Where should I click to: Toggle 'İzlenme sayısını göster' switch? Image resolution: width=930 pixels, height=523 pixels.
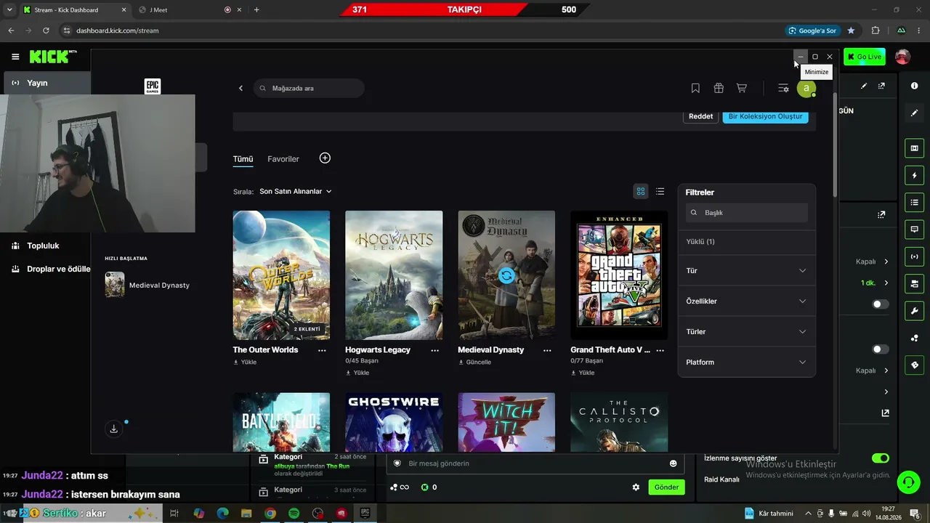tap(880, 458)
